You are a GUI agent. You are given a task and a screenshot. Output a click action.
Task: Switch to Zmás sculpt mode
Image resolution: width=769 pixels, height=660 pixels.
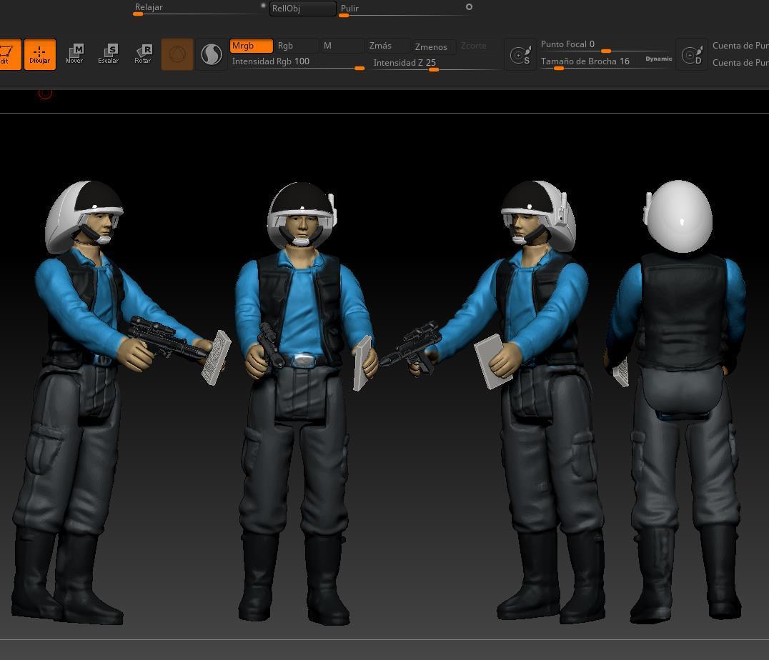click(387, 46)
